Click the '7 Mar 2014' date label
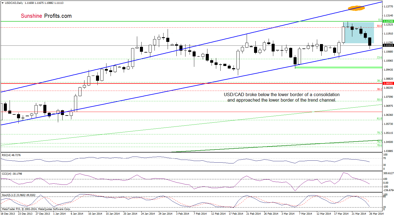This screenshot has width=394, height=216. (306, 213)
